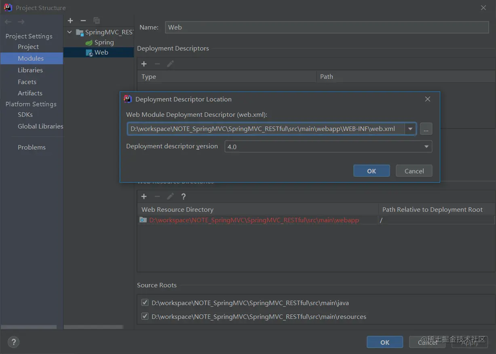
Task: Click the back navigation arrow
Action: pyautogui.click(x=8, y=22)
